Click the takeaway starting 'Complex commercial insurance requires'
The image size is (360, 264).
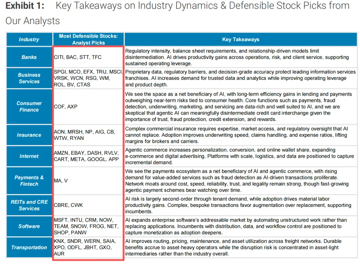tap(241, 135)
